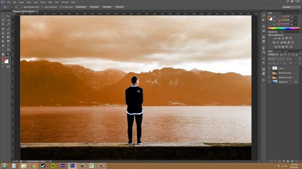Enable Zoom All Windows checkbox
The image size is (302, 169).
pyautogui.click(x=42, y=7)
